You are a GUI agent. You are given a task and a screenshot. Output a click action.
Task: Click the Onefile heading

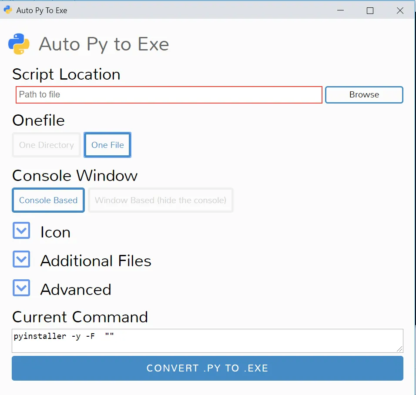pyautogui.click(x=38, y=121)
